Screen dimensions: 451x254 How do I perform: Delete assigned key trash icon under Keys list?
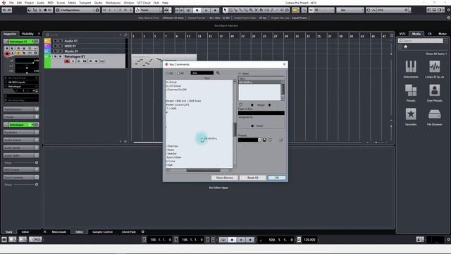pyautogui.click(x=240, y=105)
